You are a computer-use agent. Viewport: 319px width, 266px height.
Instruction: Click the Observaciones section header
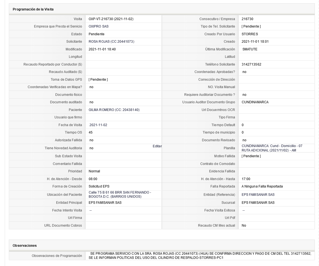[x=25, y=246]
